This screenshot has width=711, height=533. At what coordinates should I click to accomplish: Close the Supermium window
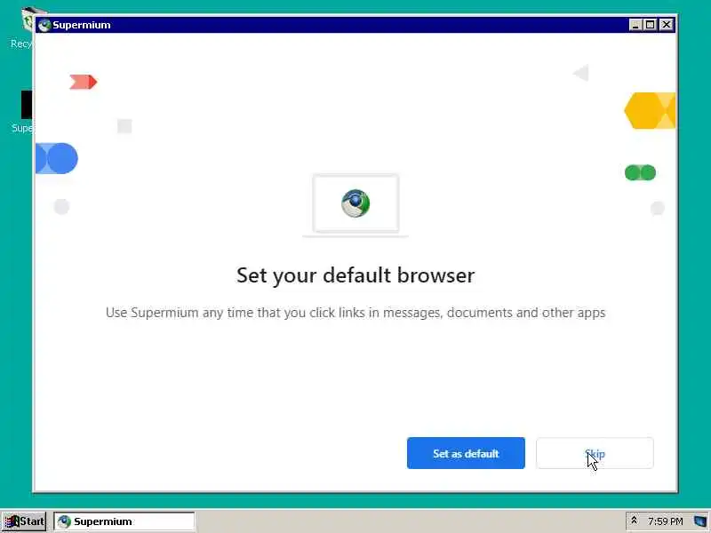(x=666, y=25)
